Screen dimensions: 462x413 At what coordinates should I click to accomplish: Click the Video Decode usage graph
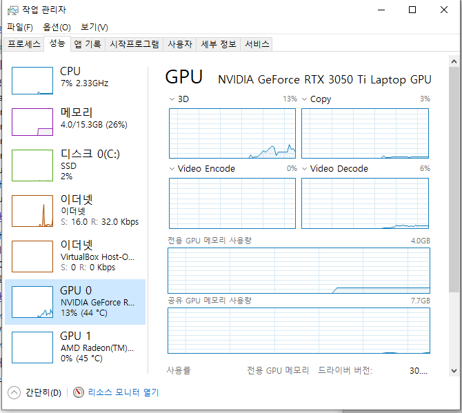pos(365,203)
